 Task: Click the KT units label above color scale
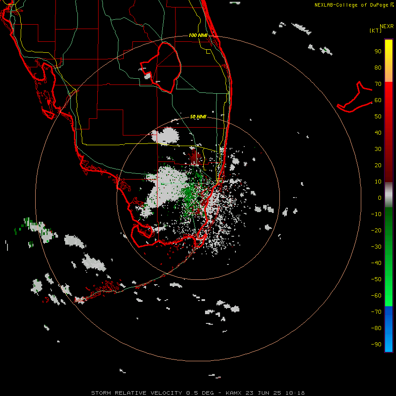pyautogui.click(x=376, y=30)
